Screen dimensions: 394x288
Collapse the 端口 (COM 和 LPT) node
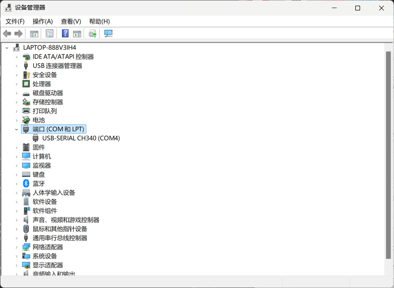[17, 129]
